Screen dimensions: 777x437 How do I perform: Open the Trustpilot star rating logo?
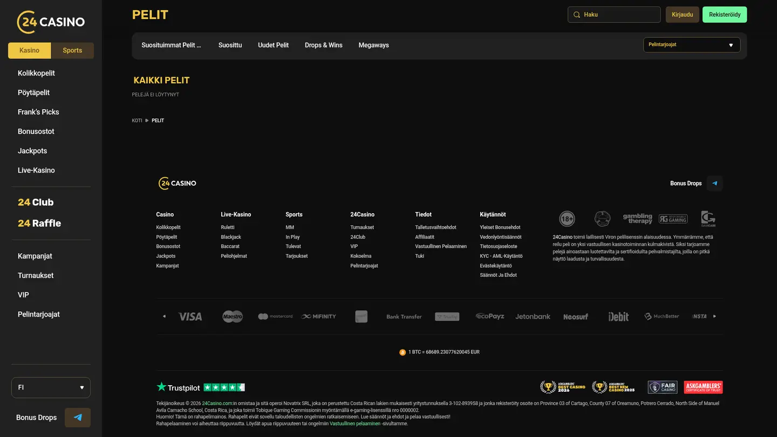point(201,387)
